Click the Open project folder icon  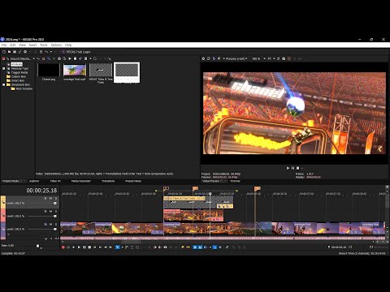point(9,52)
